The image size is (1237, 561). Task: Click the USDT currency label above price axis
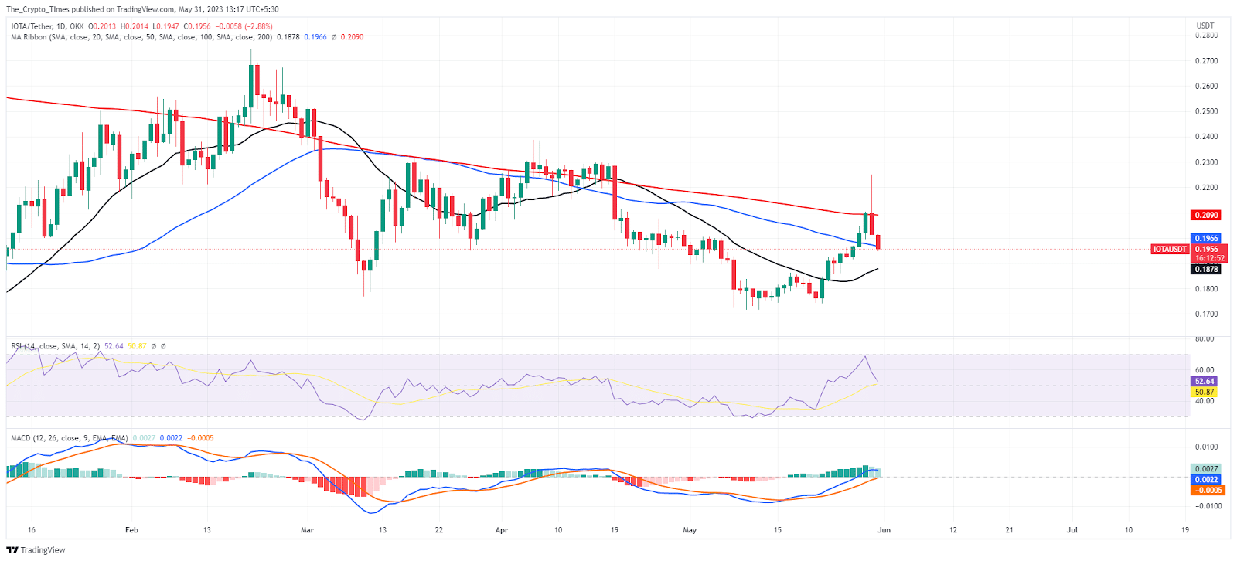point(1205,25)
